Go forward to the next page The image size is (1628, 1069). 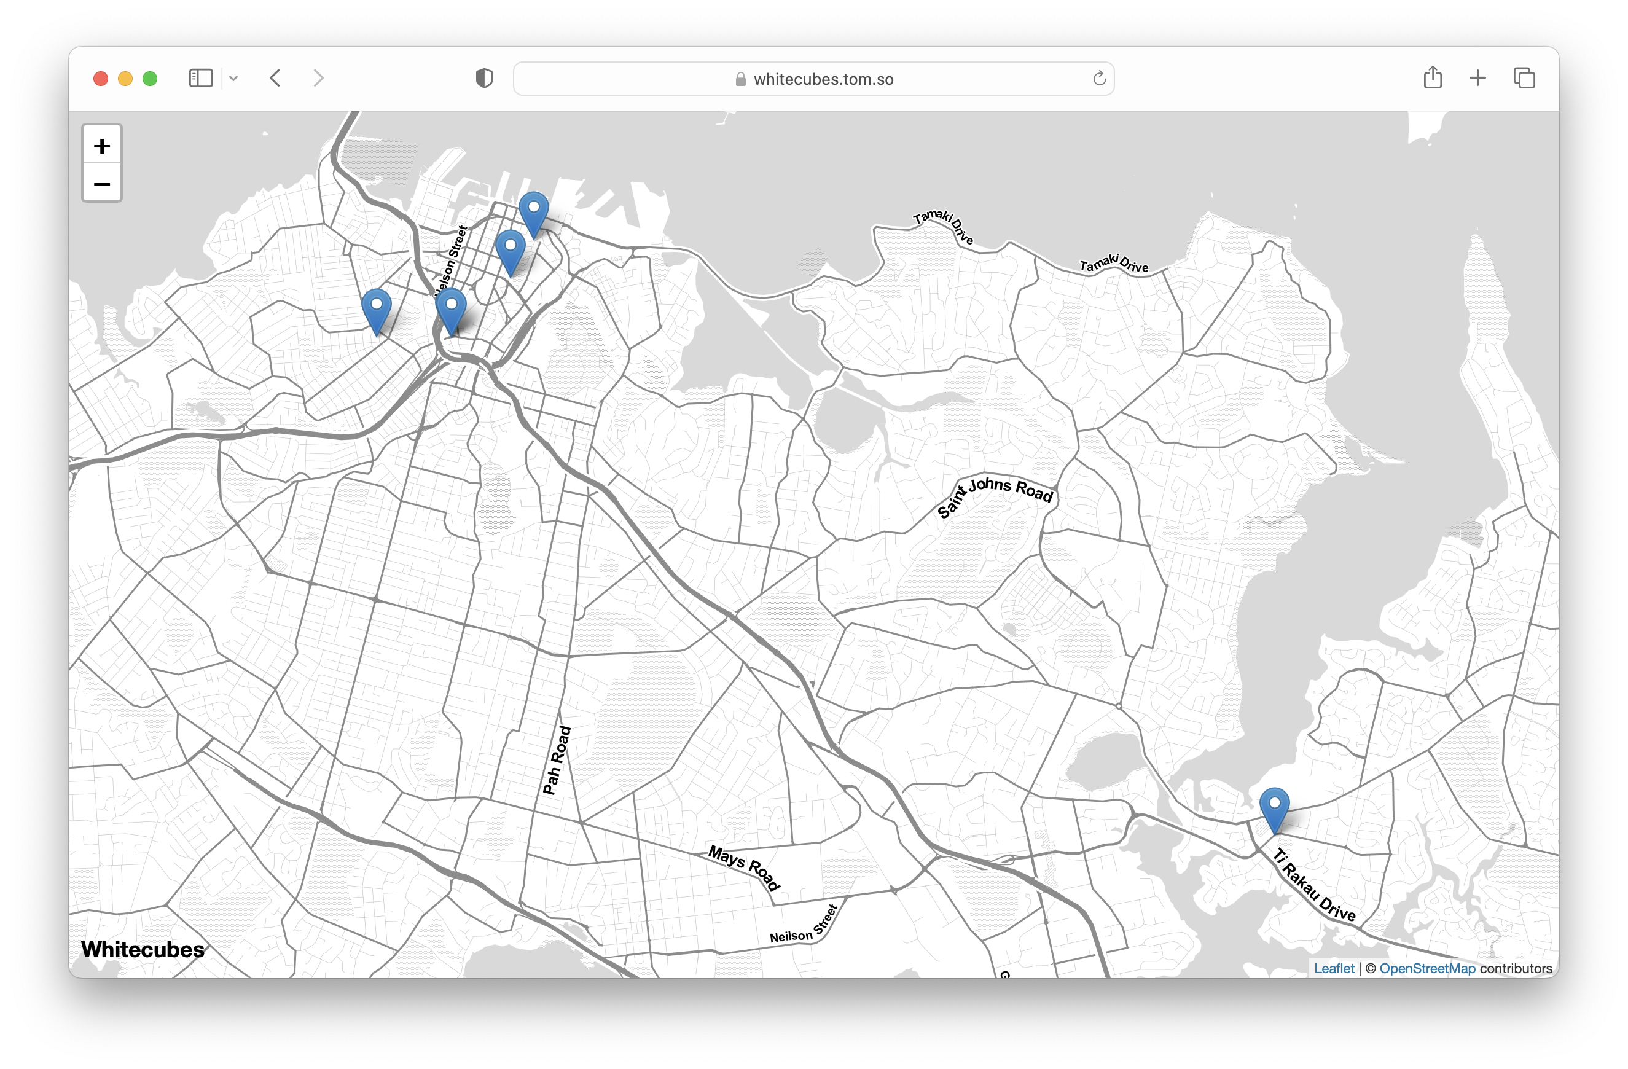[318, 78]
